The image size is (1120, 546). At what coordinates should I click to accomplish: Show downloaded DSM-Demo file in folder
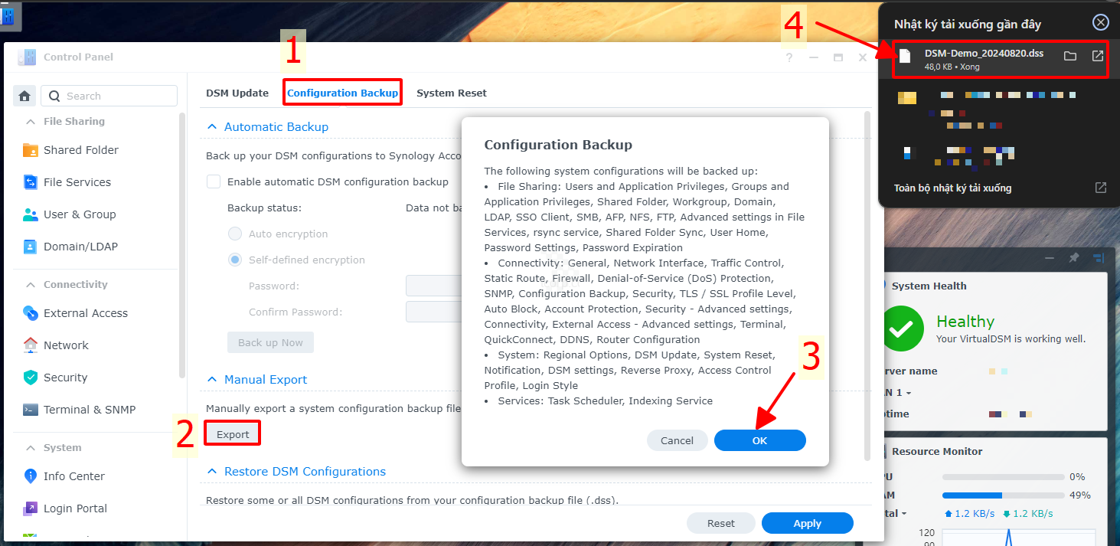[1070, 56]
